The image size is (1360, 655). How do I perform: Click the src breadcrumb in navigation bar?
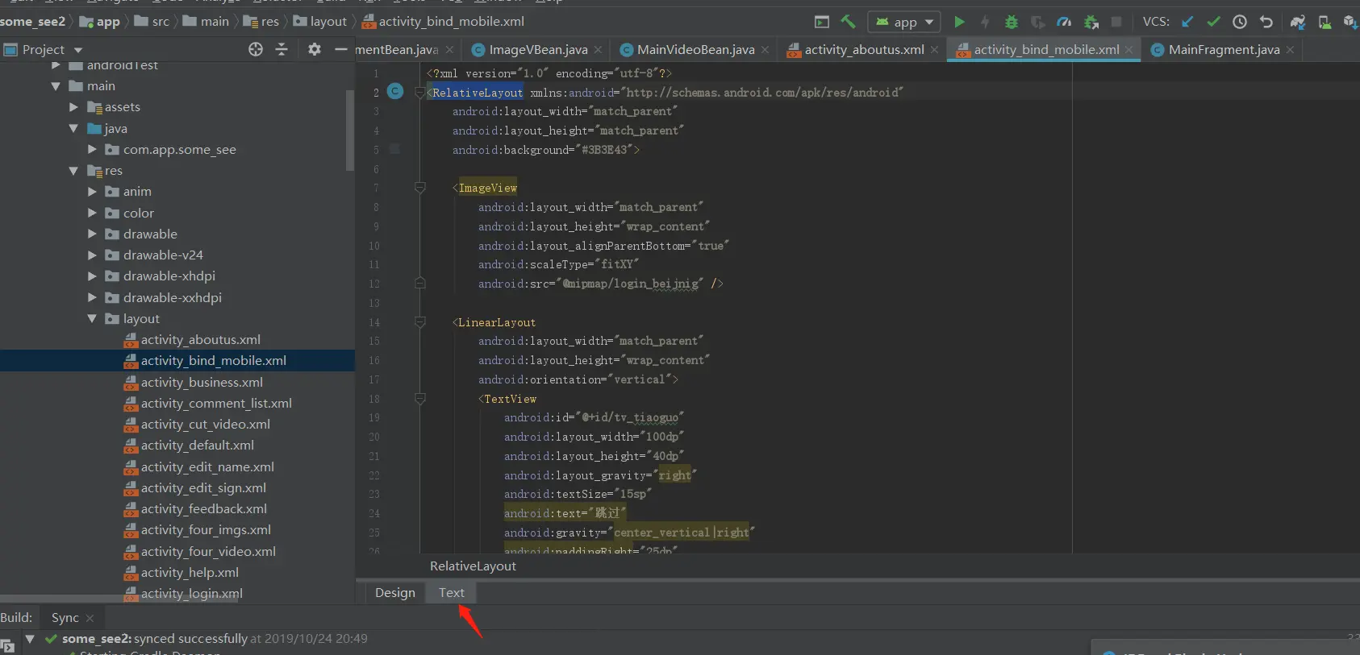[x=152, y=22]
